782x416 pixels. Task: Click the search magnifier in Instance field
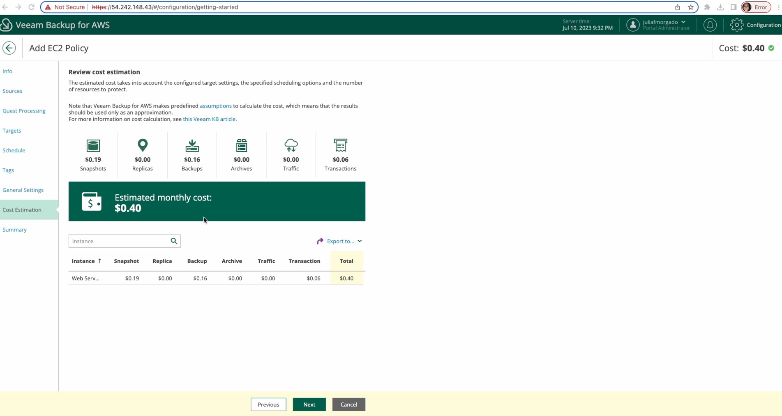pyautogui.click(x=174, y=241)
